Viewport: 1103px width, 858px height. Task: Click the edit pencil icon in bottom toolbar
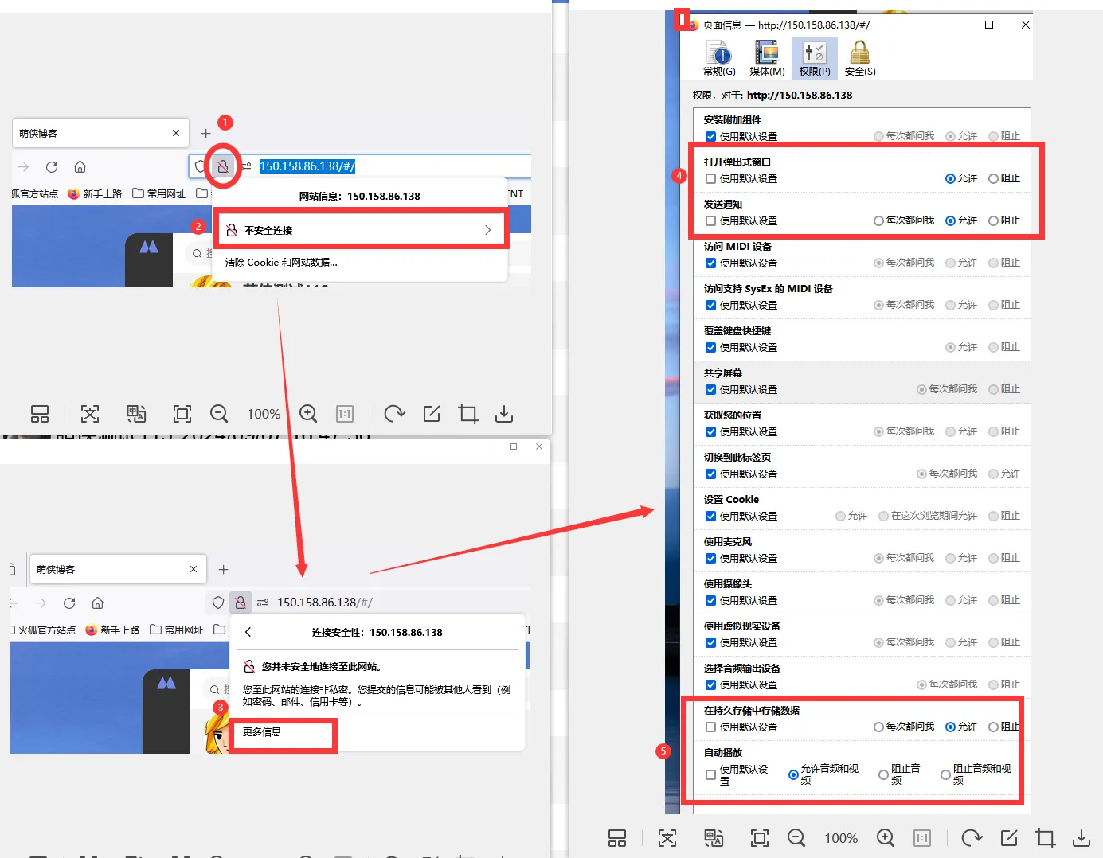point(431,414)
